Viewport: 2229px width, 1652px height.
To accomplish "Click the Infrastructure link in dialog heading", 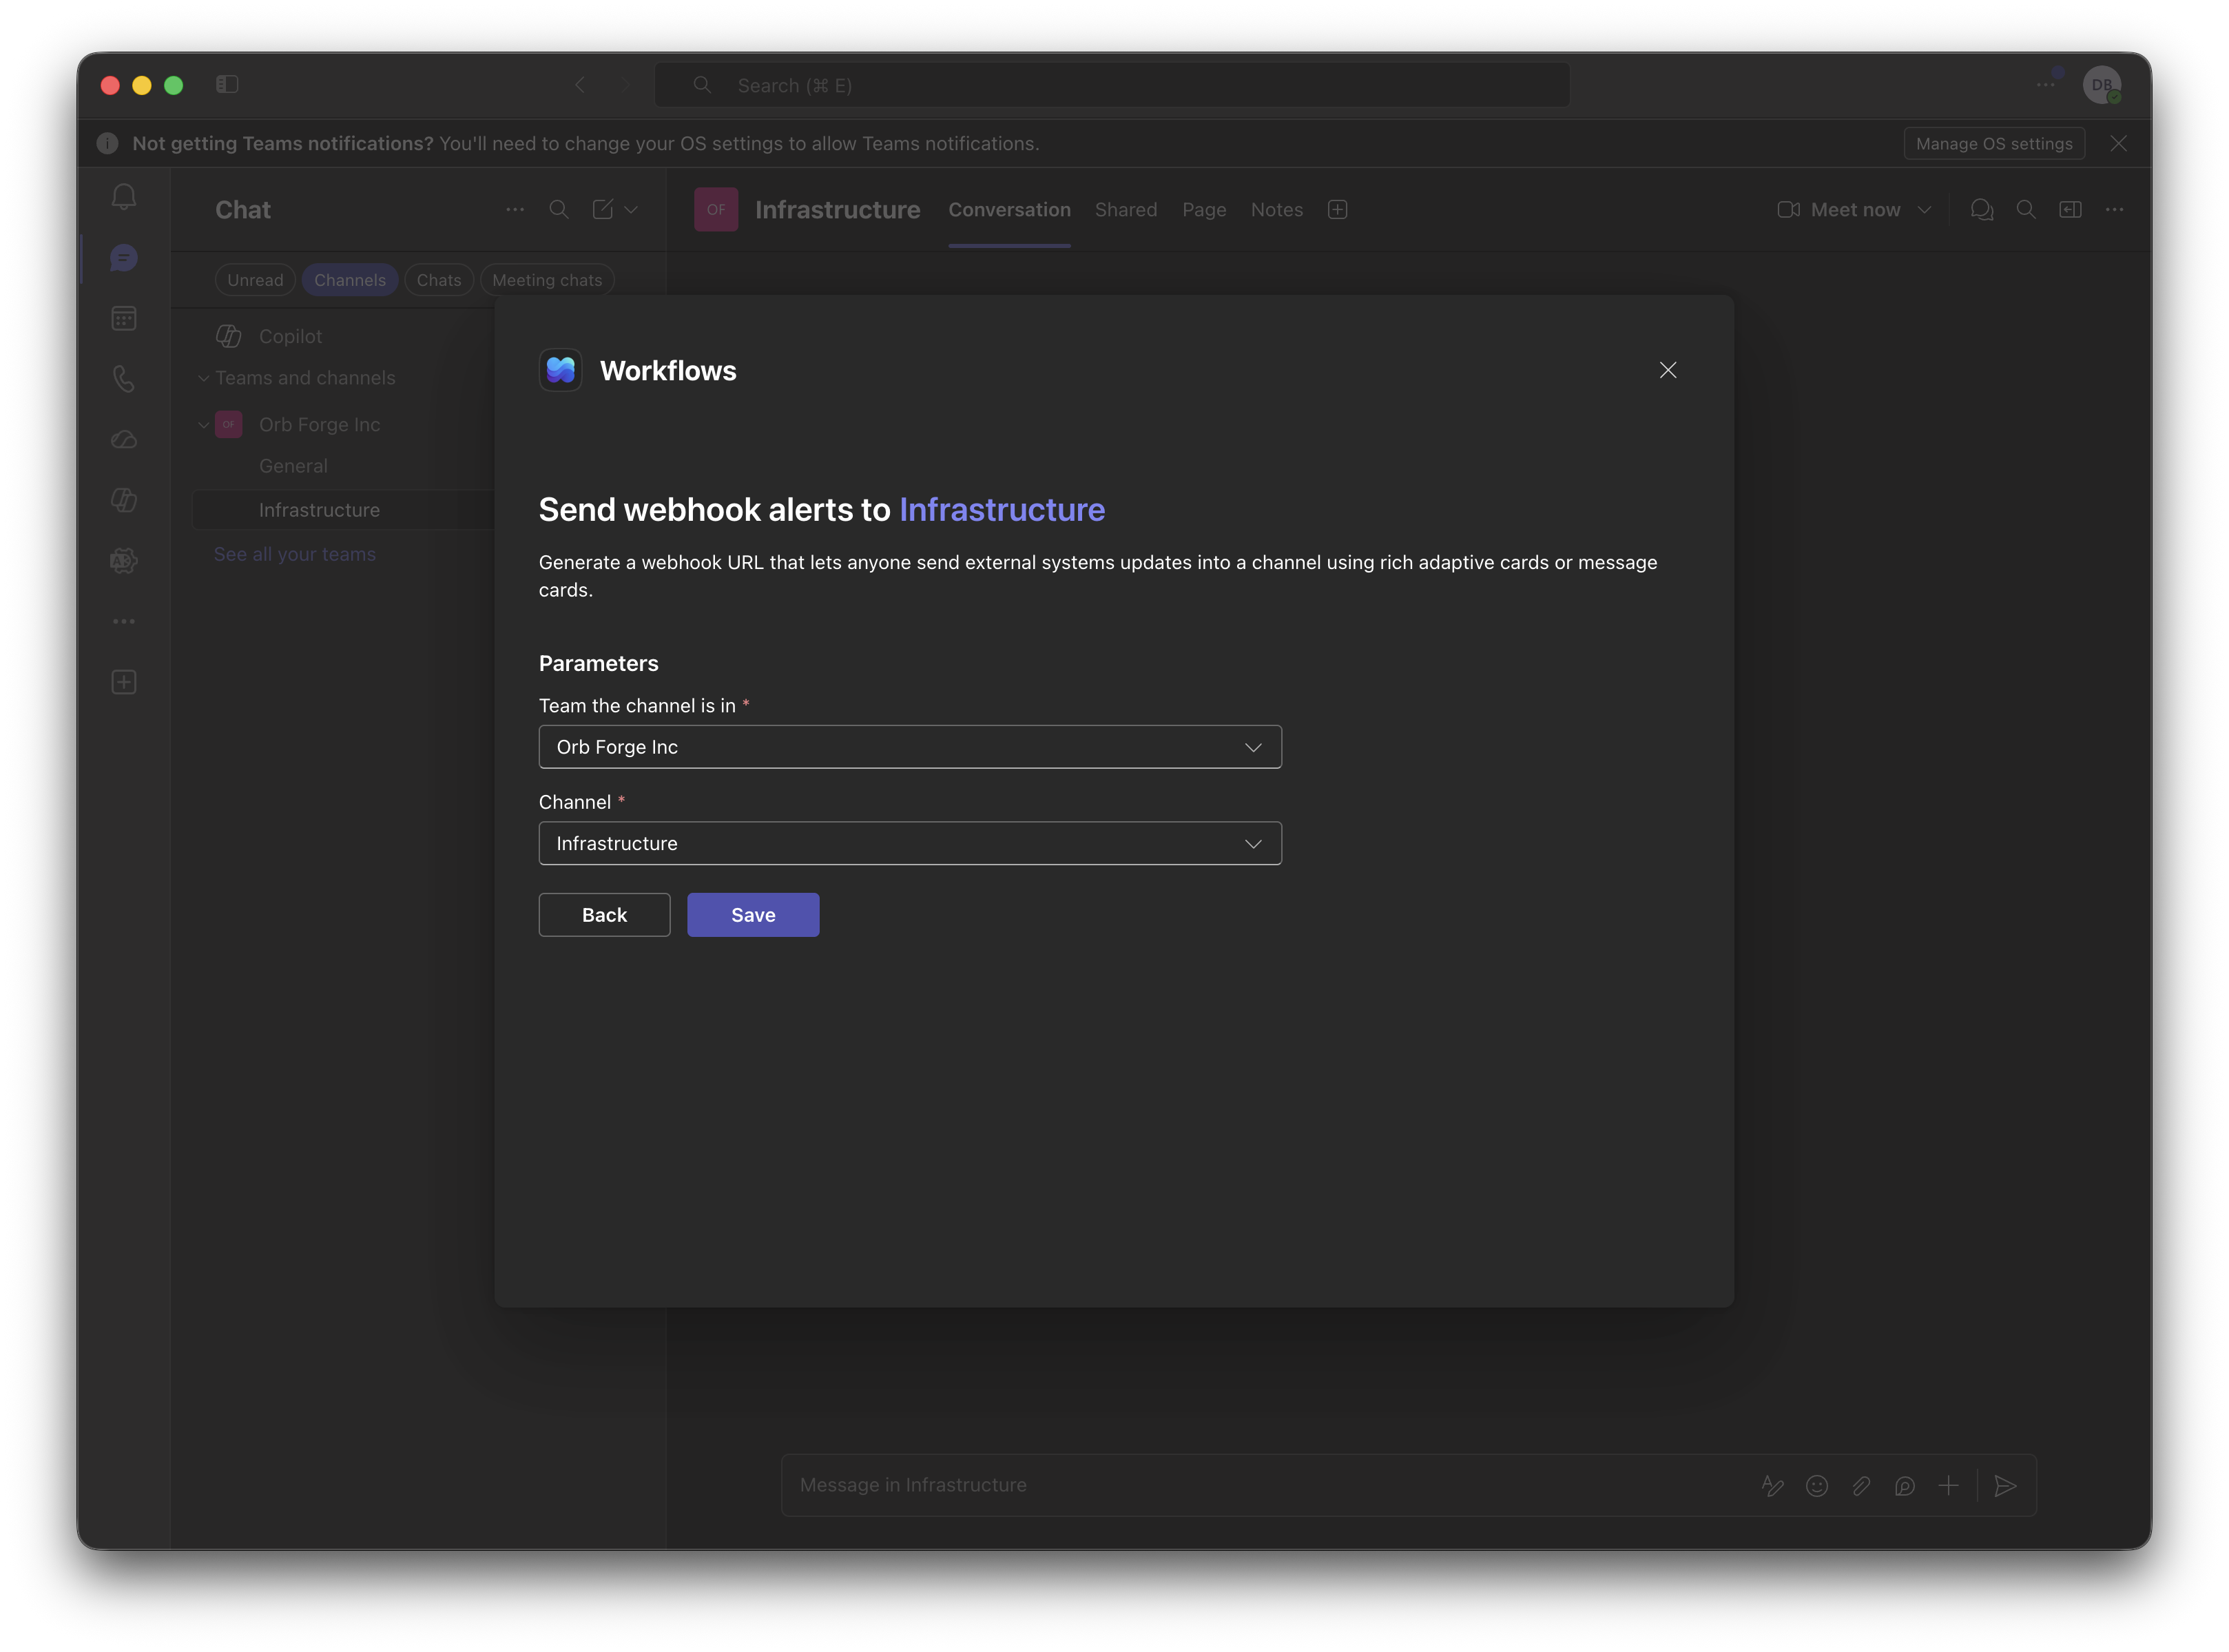I will 1002,510.
